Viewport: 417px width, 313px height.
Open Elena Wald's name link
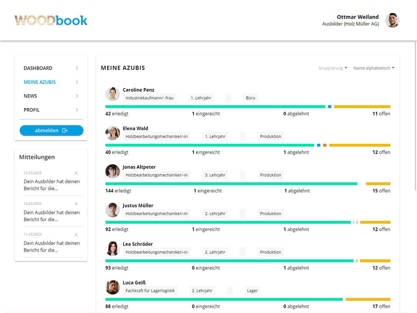pyautogui.click(x=135, y=128)
